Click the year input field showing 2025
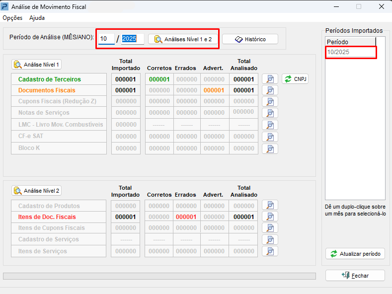392x294 pixels. 132,39
